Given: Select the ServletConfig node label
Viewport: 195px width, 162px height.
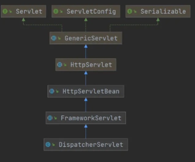Looking at the screenshot, I should point(91,12).
